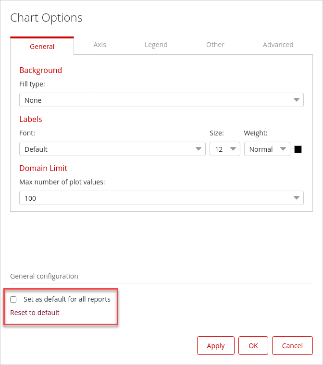Screen dimensions: 323x365
Task: Enable Set as default for all reports
Action: 13,299
